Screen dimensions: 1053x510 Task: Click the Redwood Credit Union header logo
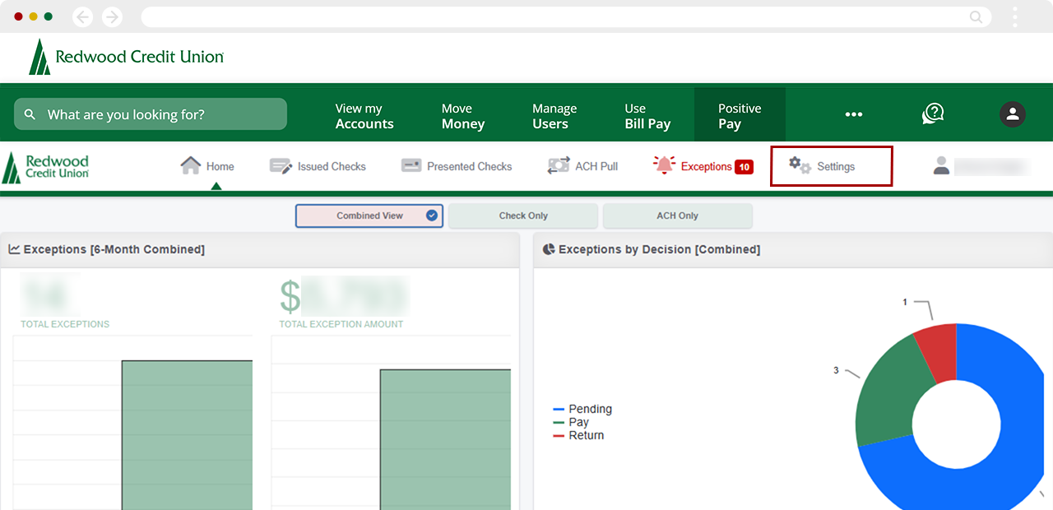tap(126, 57)
